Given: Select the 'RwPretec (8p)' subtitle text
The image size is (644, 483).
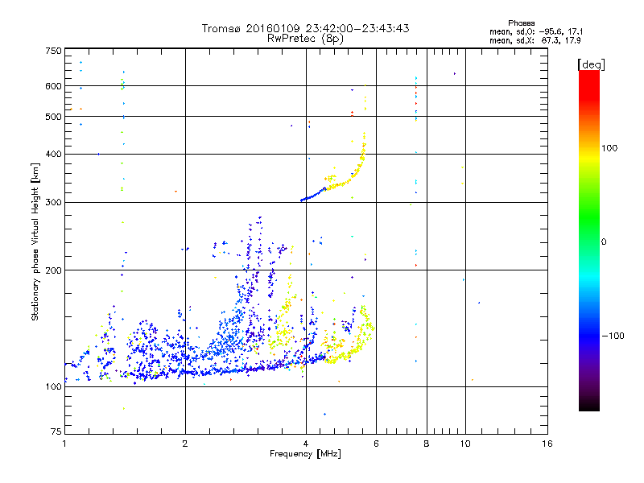Looking at the screenshot, I should pyautogui.click(x=305, y=39).
